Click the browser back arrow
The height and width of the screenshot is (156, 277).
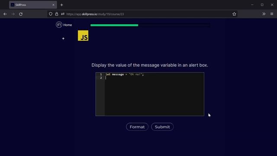coord(5,14)
